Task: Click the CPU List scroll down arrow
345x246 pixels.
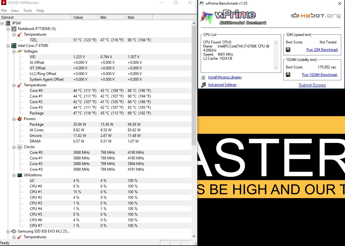Action: click(x=276, y=68)
